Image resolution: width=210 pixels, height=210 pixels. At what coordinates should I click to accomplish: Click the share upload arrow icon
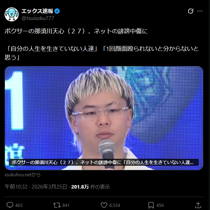(x=198, y=205)
